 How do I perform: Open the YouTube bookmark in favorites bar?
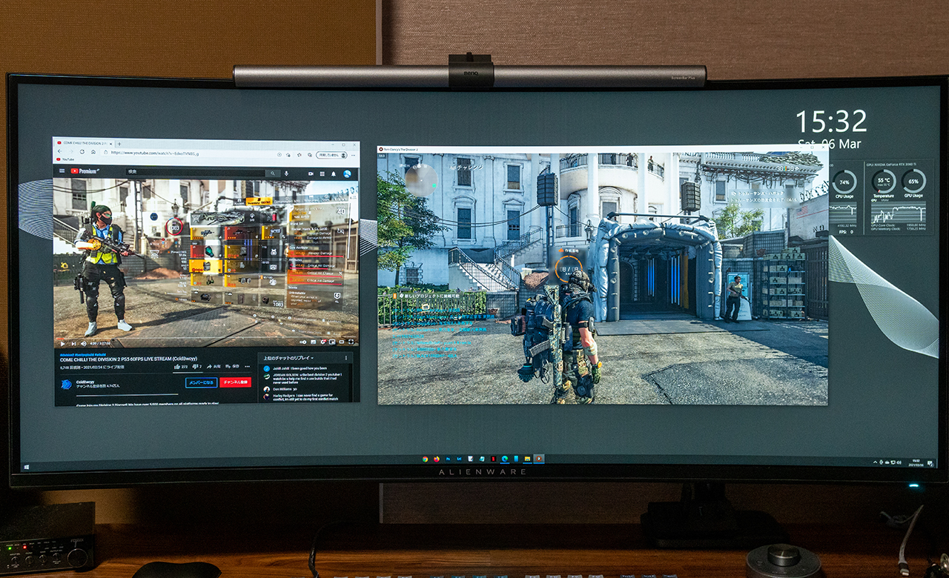click(x=65, y=159)
